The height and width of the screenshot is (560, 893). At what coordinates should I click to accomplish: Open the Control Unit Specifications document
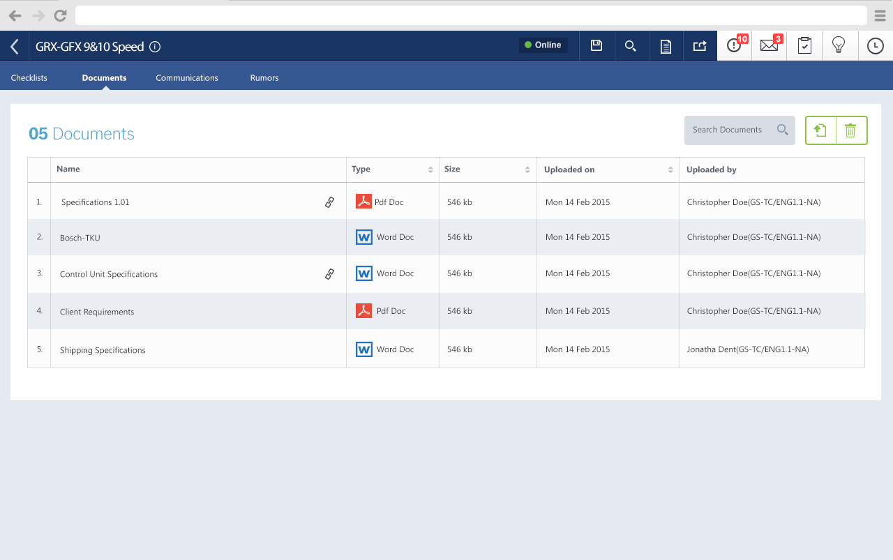[109, 274]
